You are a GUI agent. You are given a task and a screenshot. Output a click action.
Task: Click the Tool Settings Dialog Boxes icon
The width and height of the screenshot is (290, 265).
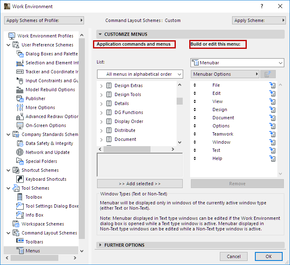(x=20, y=206)
